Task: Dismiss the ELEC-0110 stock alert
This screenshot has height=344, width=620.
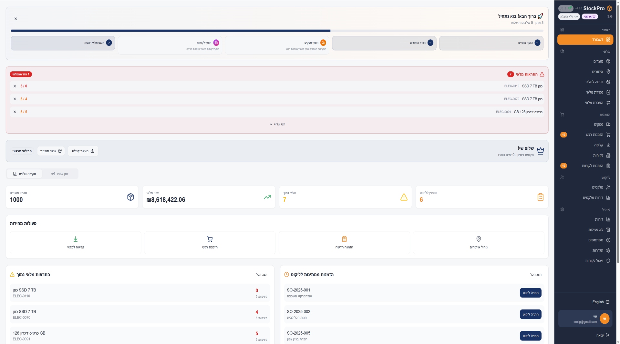Action: [15, 86]
